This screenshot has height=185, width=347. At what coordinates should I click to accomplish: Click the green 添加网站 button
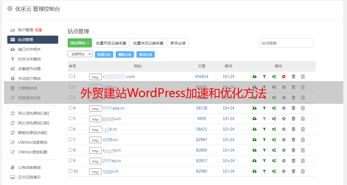(x=80, y=43)
